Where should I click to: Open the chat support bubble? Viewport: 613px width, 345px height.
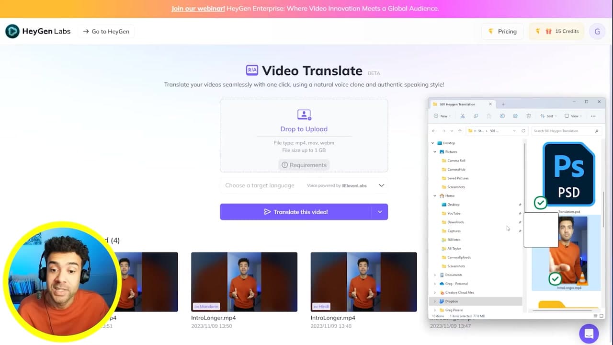tap(589, 333)
